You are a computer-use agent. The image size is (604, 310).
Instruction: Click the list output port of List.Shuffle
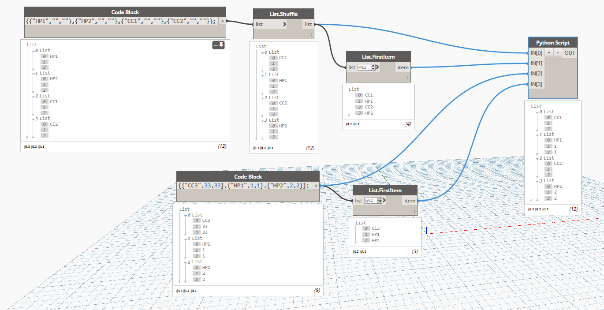click(x=308, y=24)
